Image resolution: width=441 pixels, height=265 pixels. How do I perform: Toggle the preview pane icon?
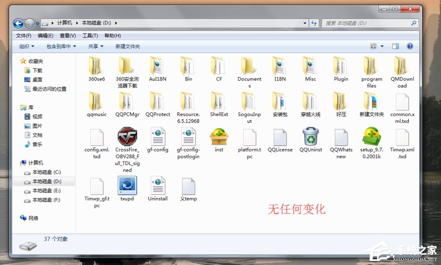click(395, 46)
